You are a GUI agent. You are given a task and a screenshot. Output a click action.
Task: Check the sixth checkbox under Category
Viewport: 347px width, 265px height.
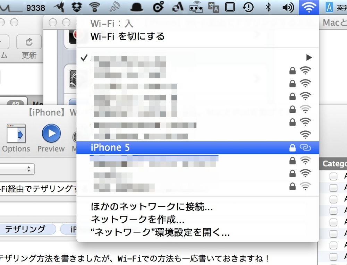[333, 233]
